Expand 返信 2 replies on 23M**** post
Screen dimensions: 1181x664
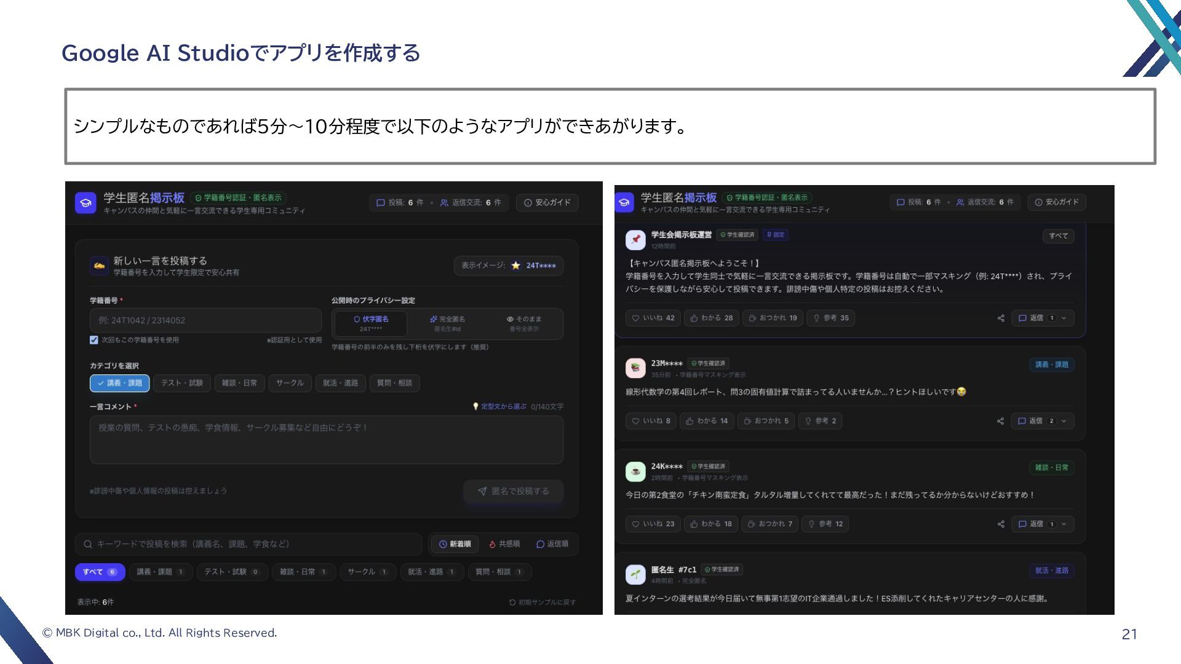click(1043, 421)
